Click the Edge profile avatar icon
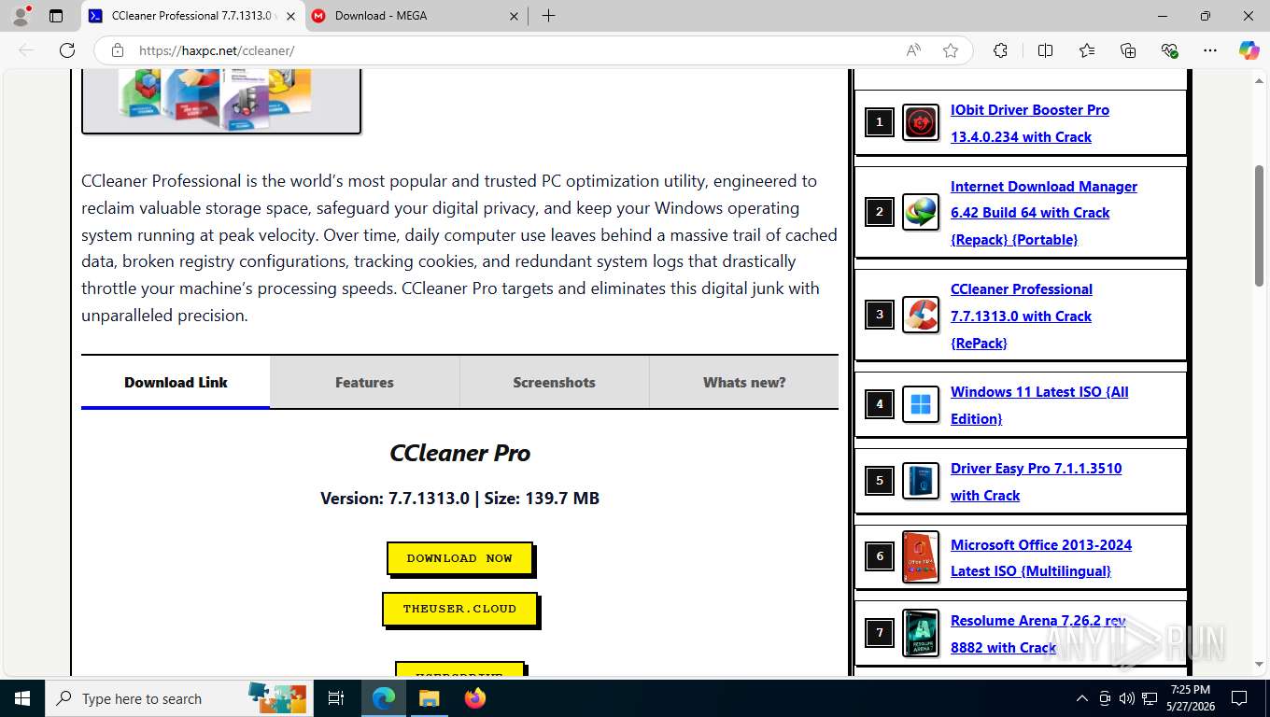The width and height of the screenshot is (1270, 717). point(21,16)
